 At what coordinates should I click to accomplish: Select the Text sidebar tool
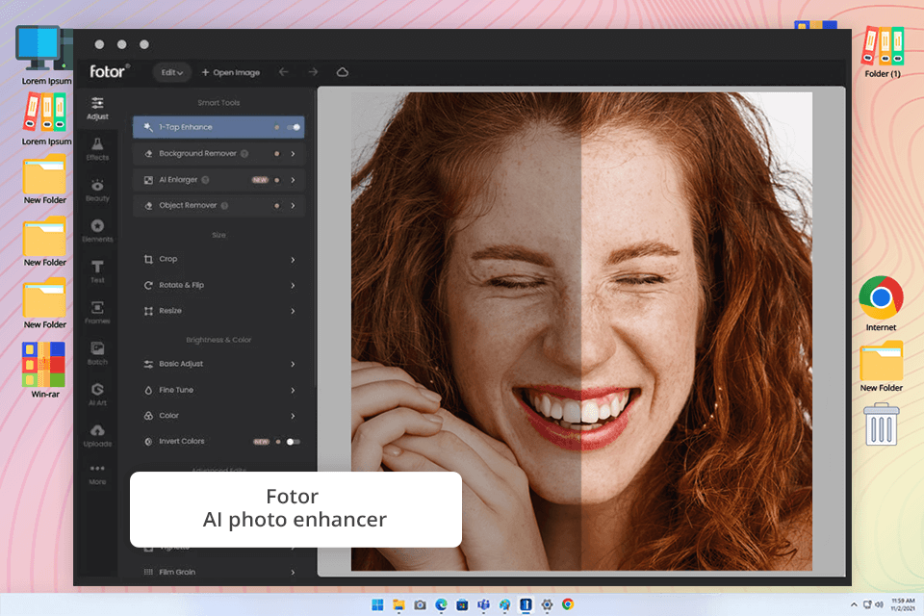(x=97, y=271)
